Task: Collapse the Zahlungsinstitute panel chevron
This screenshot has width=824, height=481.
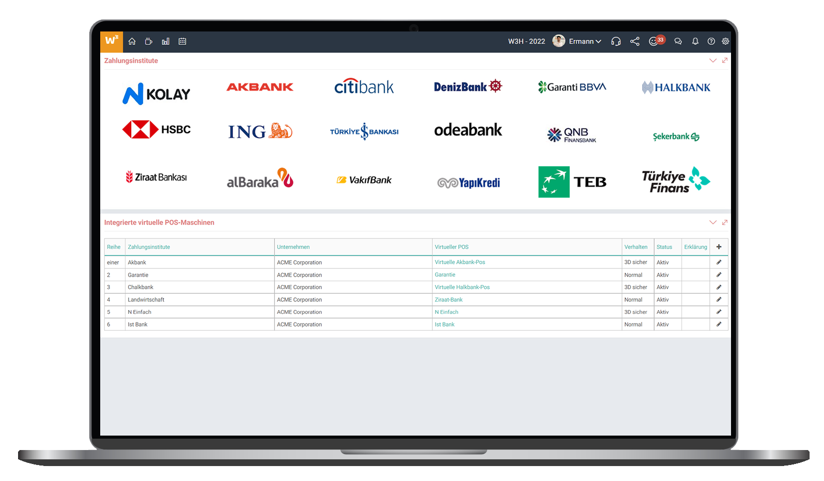Action: pos(713,60)
